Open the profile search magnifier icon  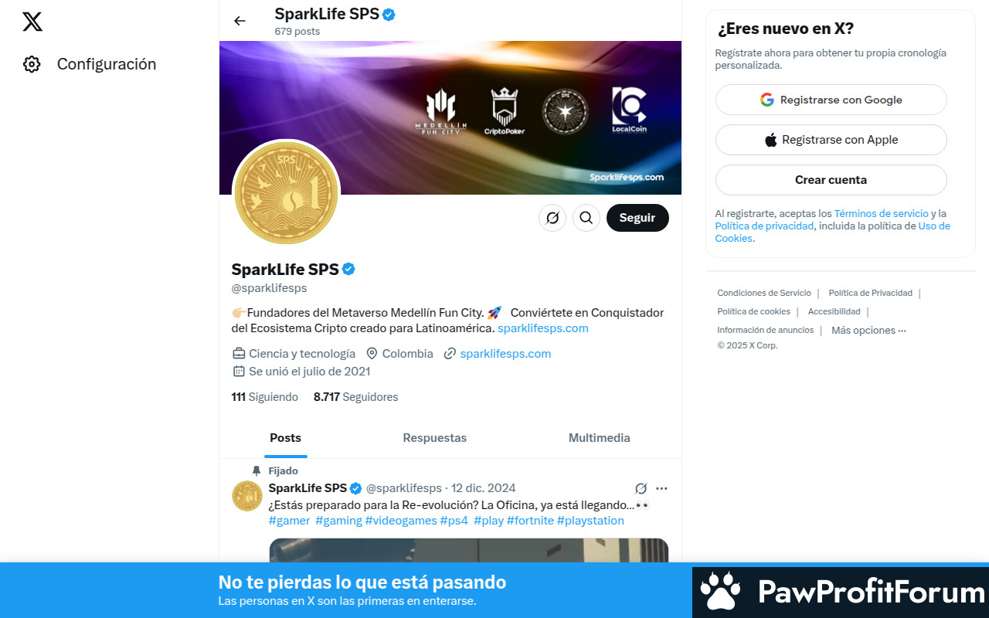pos(586,218)
